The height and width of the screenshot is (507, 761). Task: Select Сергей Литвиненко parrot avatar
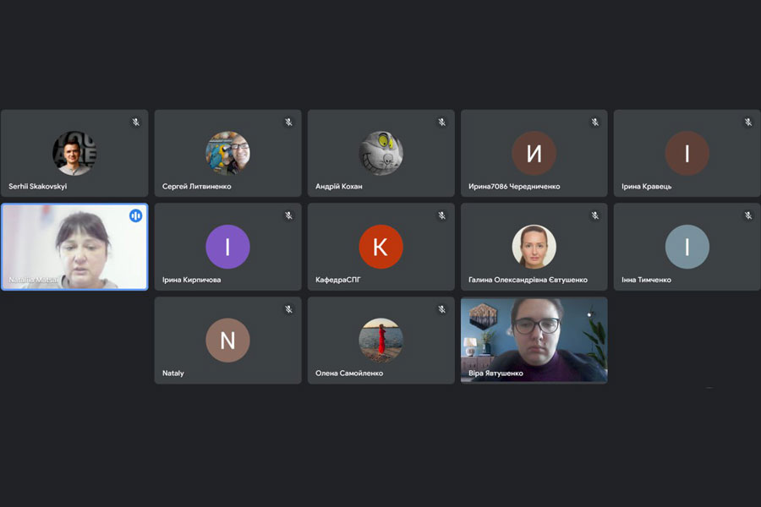coord(227,153)
